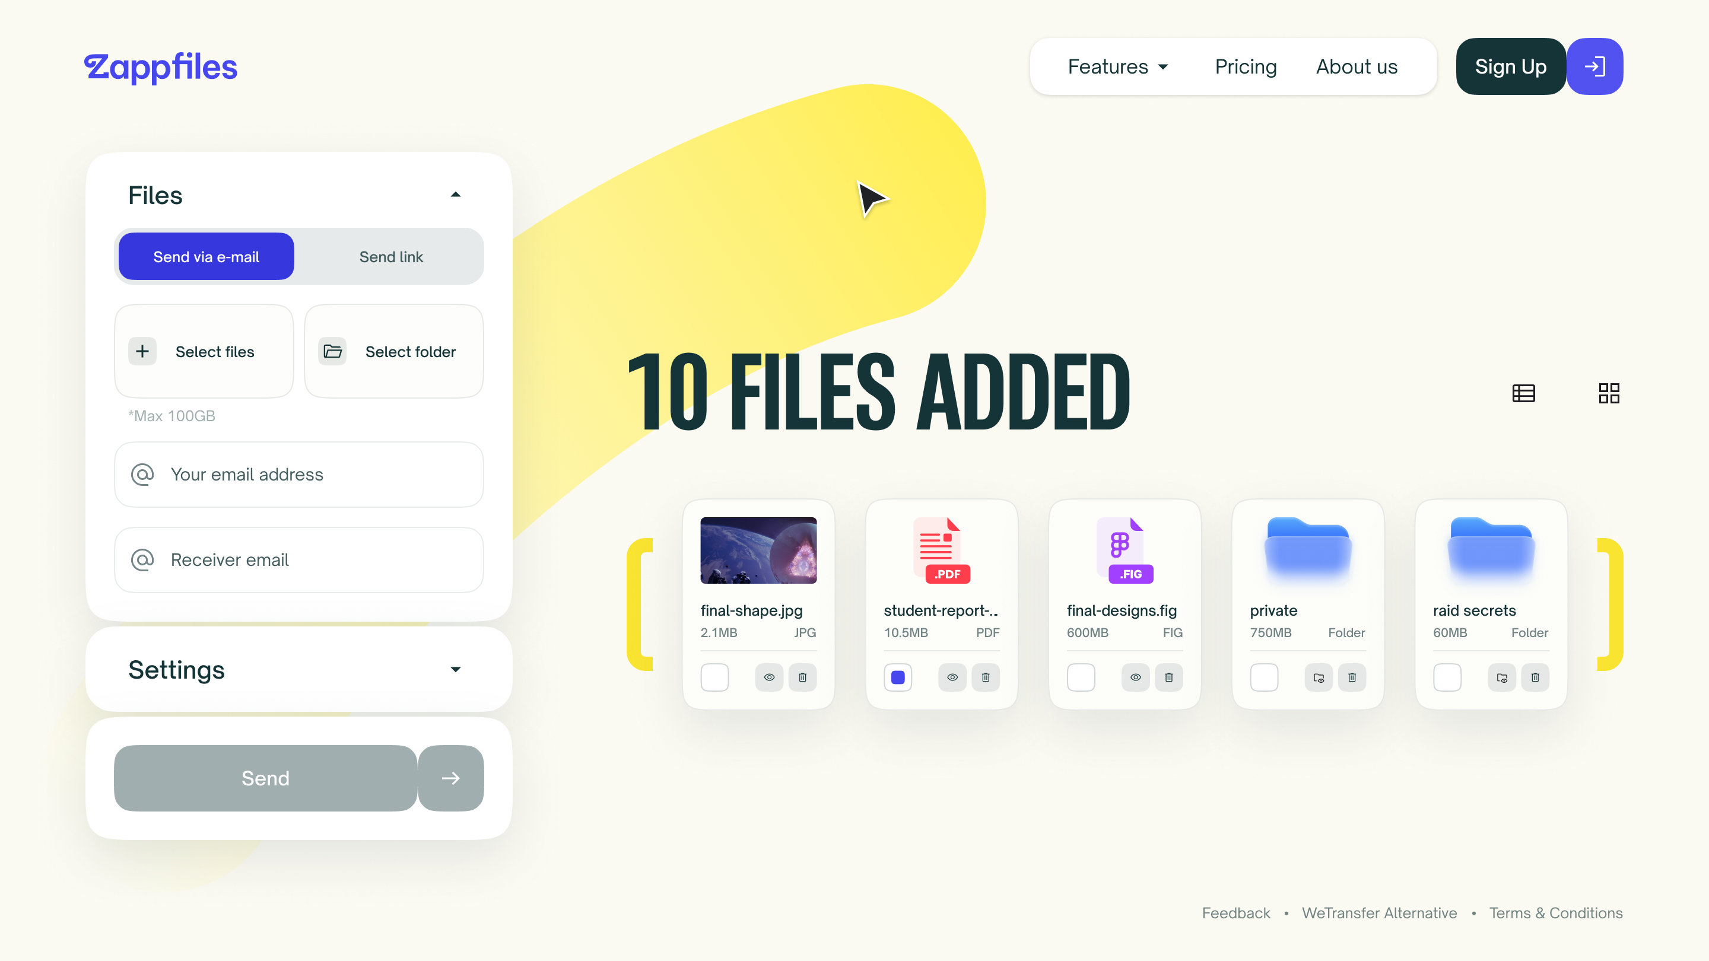Click the login arrow icon beside Sign Up
The image size is (1709, 961).
(x=1594, y=66)
